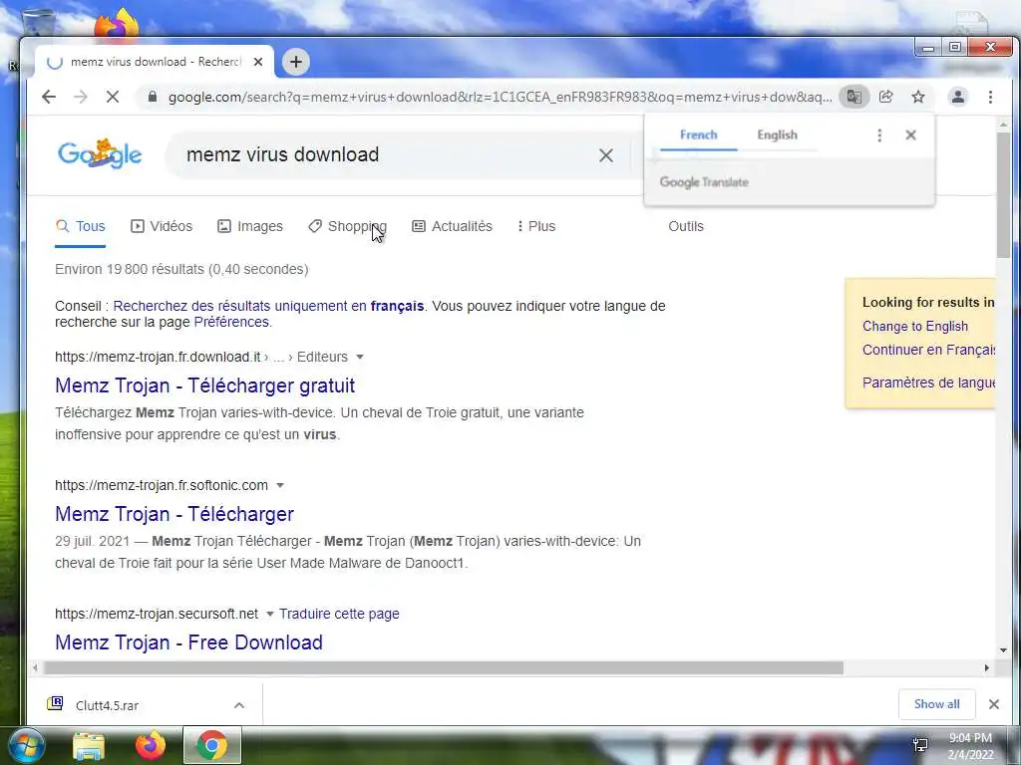Open Windows Explorer from the taskbar
1021x765 pixels.
pyautogui.click(x=89, y=745)
